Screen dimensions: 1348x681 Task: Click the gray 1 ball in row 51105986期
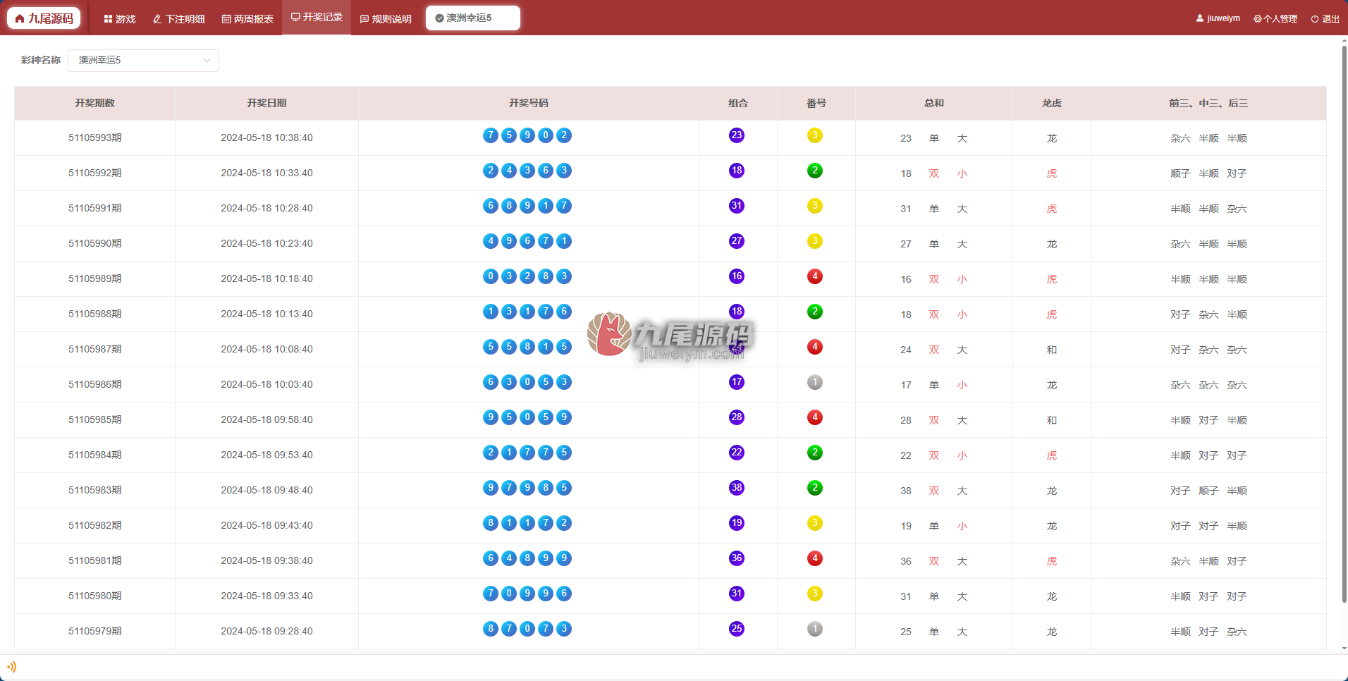[815, 382]
